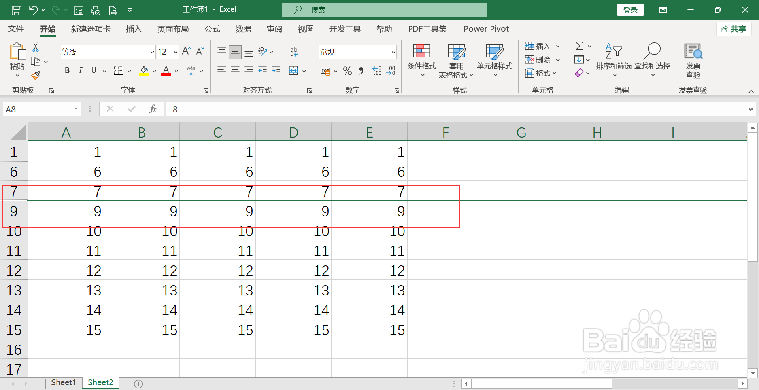The width and height of the screenshot is (759, 390).
Task: Switch to 公式 ribbon tab
Action: click(x=212, y=29)
